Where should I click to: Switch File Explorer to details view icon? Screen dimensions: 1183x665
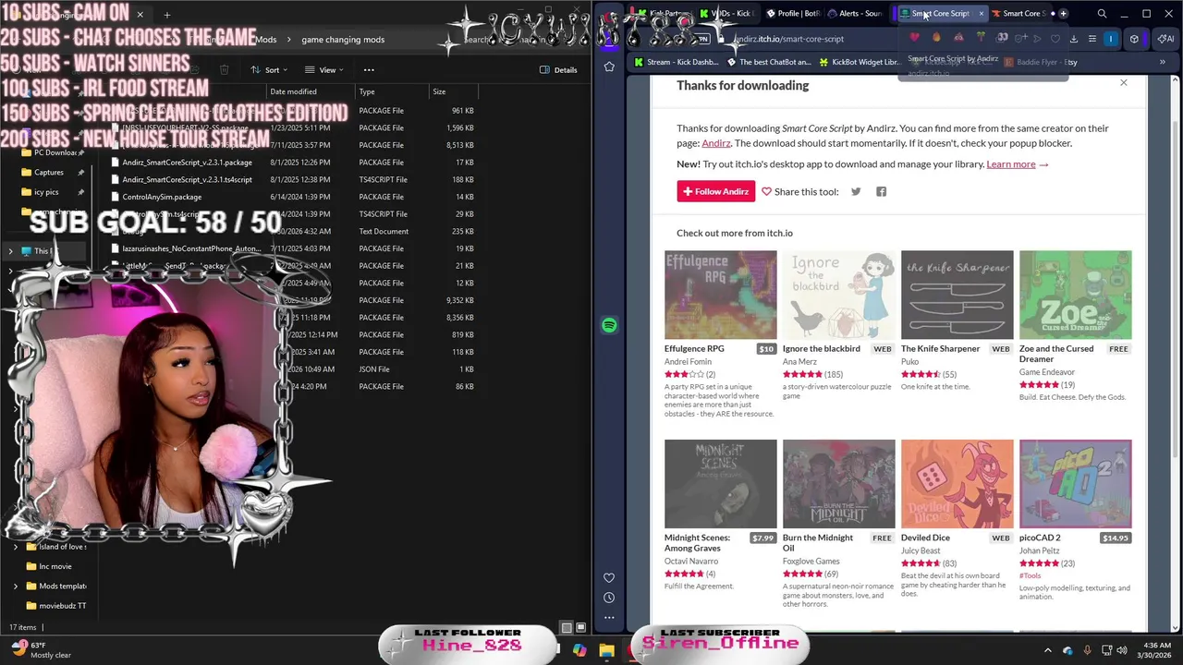click(567, 628)
